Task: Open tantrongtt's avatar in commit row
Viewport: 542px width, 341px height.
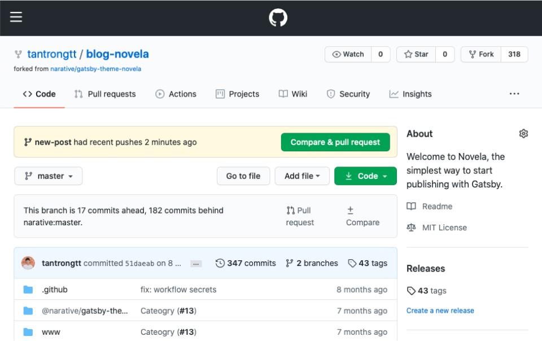Action: 28,263
